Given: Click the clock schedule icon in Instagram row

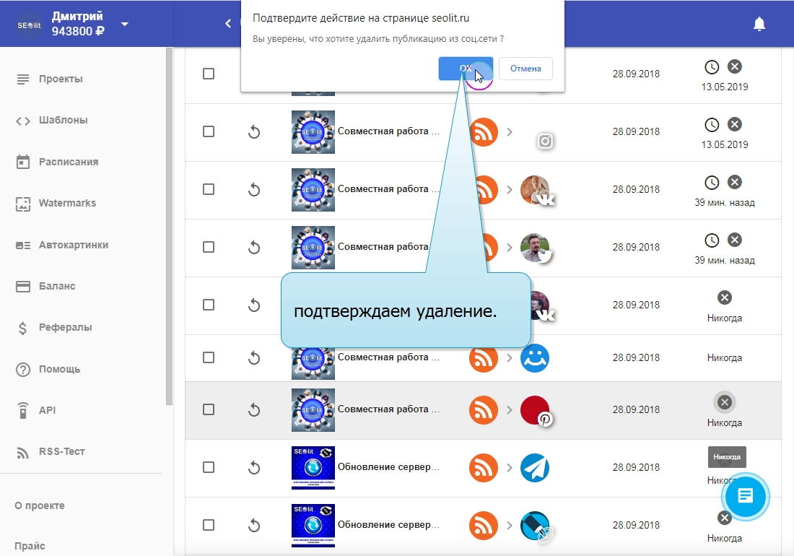Looking at the screenshot, I should [x=712, y=124].
